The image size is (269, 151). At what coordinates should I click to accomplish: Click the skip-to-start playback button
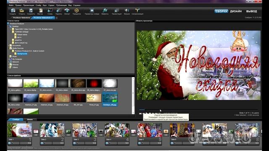(140, 114)
